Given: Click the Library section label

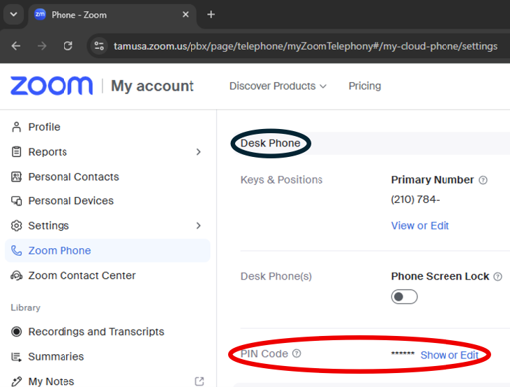Looking at the screenshot, I should pos(25,308).
